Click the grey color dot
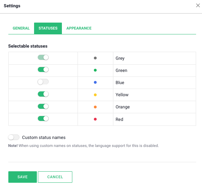Screen dimensions: 202x189 [95, 58]
